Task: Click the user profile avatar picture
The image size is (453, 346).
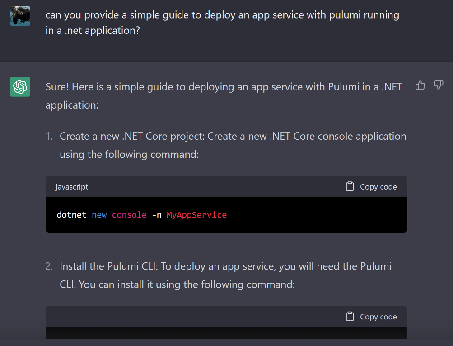Action: [20, 16]
